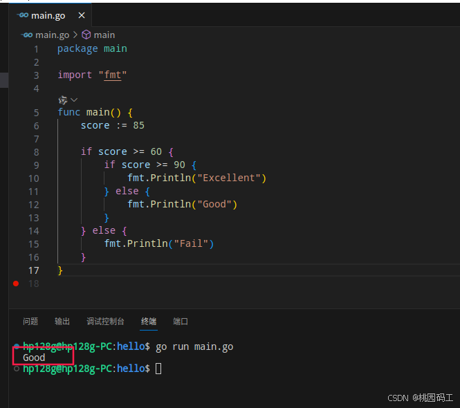Image resolution: width=460 pixels, height=408 pixels.
Task: Click main.go in the breadcrumb path
Action: tap(52, 35)
